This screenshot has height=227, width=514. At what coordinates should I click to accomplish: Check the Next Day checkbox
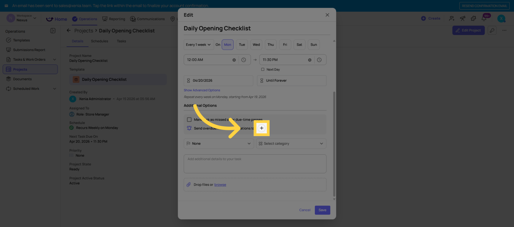coord(263,70)
